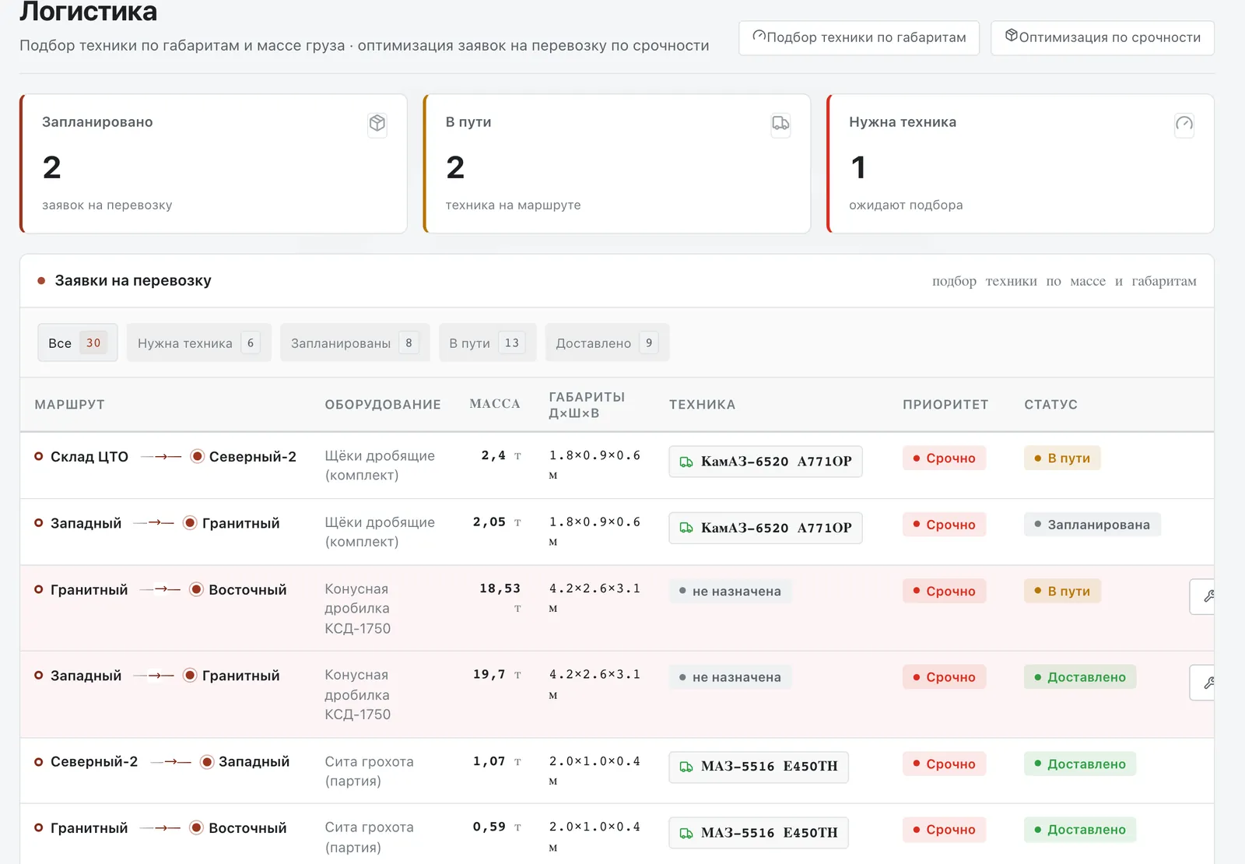
Task: Click Запланирована status badge
Action: (x=1092, y=525)
